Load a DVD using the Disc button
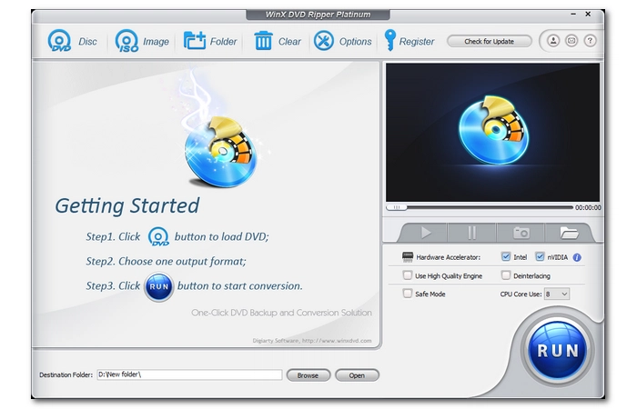The image size is (637, 409). tap(72, 41)
